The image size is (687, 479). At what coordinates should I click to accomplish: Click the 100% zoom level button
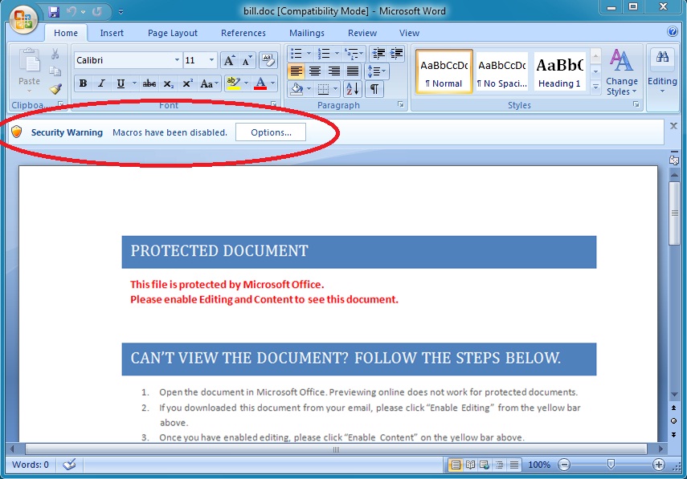coord(539,465)
